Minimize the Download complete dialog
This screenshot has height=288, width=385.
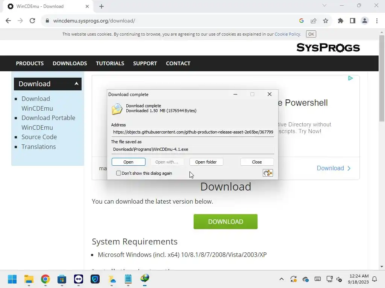[x=235, y=94]
